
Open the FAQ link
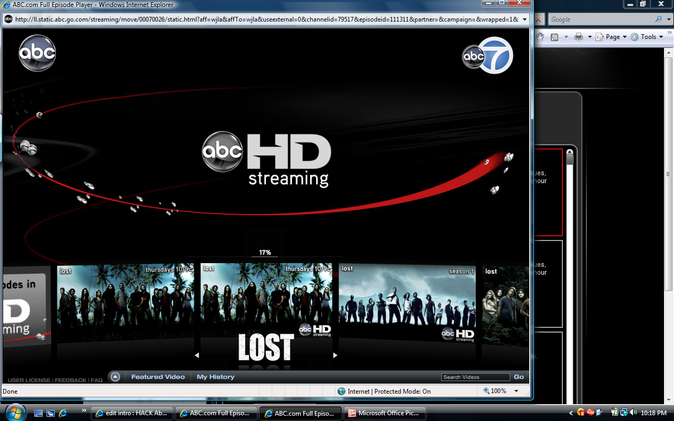(96, 380)
